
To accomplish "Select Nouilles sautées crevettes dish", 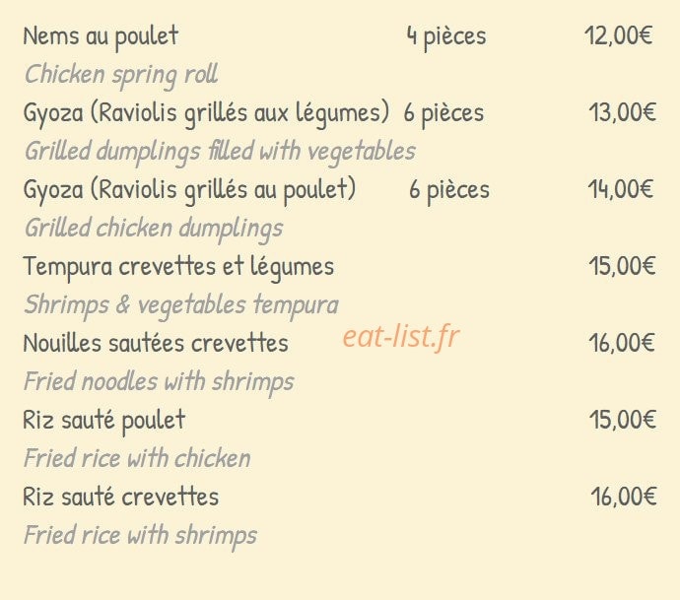I will (156, 344).
